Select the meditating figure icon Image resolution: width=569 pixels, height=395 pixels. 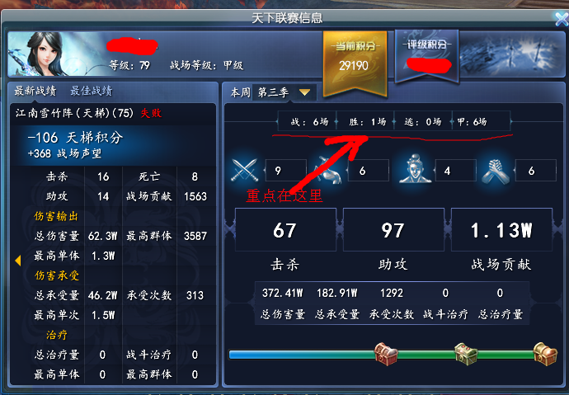click(415, 169)
